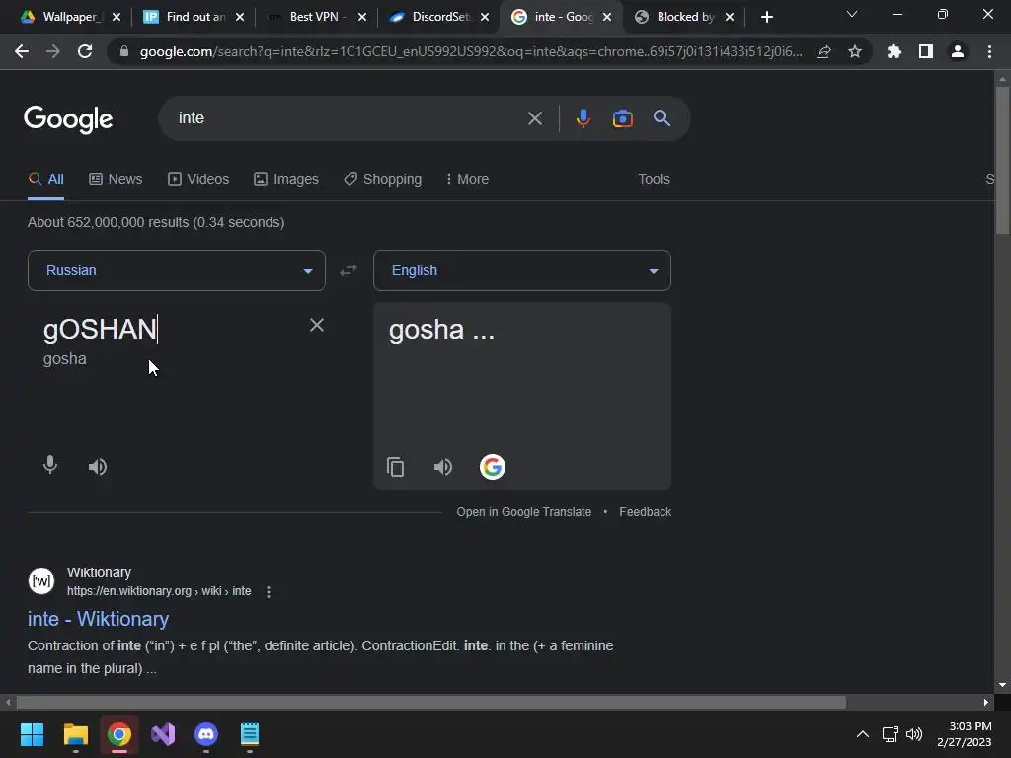Click the scroll-down arrow of the vertical scrollbar
1011x758 pixels.
(1002, 685)
